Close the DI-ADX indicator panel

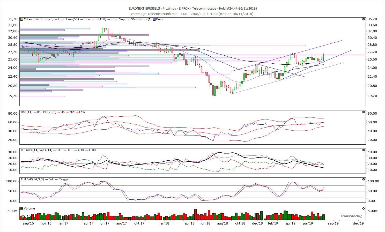364,150
